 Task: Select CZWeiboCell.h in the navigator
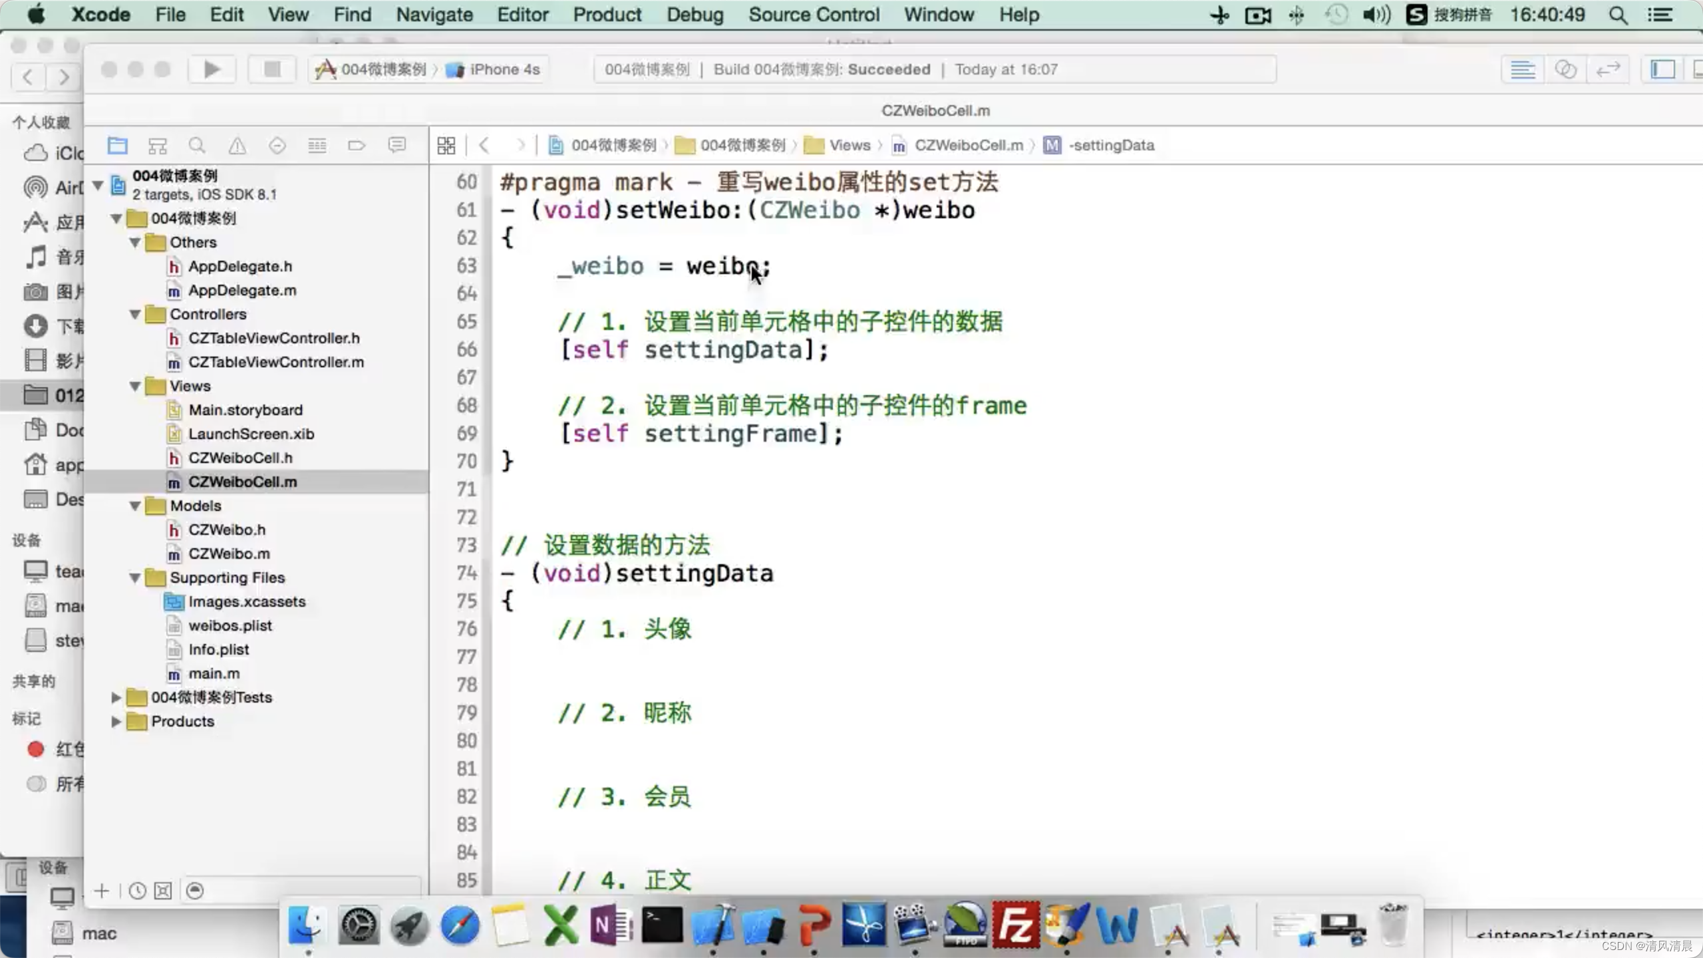click(x=240, y=458)
